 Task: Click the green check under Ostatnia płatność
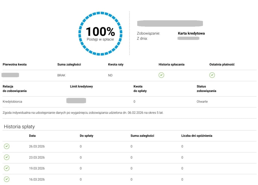coord(212,75)
